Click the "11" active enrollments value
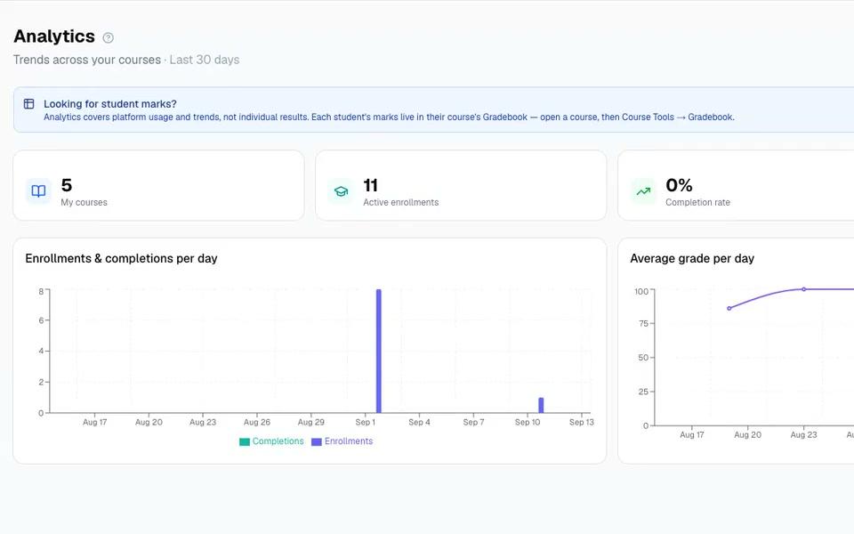The width and height of the screenshot is (854, 534). tap(370, 185)
